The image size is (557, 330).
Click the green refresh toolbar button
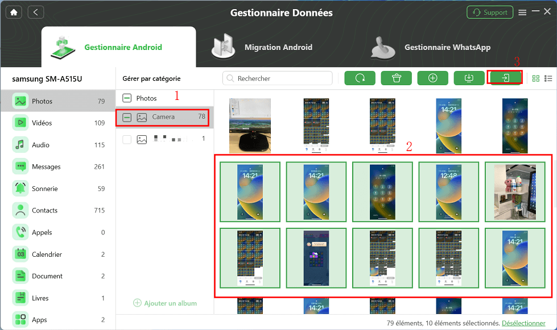coord(360,78)
